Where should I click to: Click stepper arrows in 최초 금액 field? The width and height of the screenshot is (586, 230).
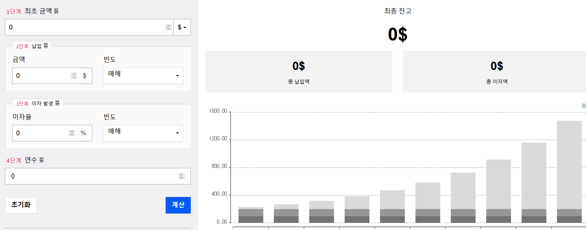pos(169,27)
